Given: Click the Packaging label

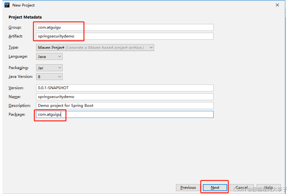Looking at the screenshot, I should [x=19, y=68].
